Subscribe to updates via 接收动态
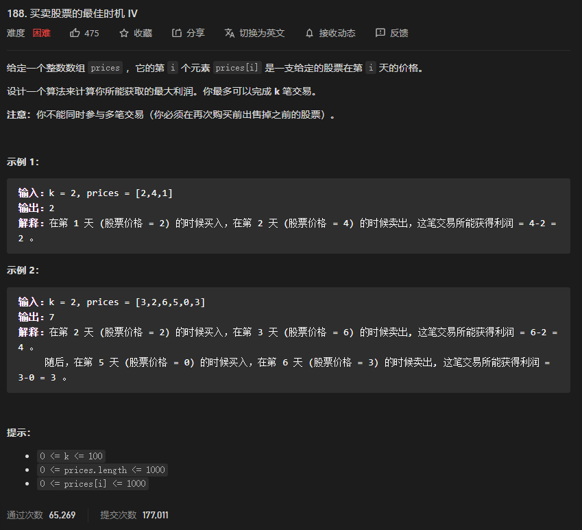Viewport: 582px width, 530px height. point(337,32)
